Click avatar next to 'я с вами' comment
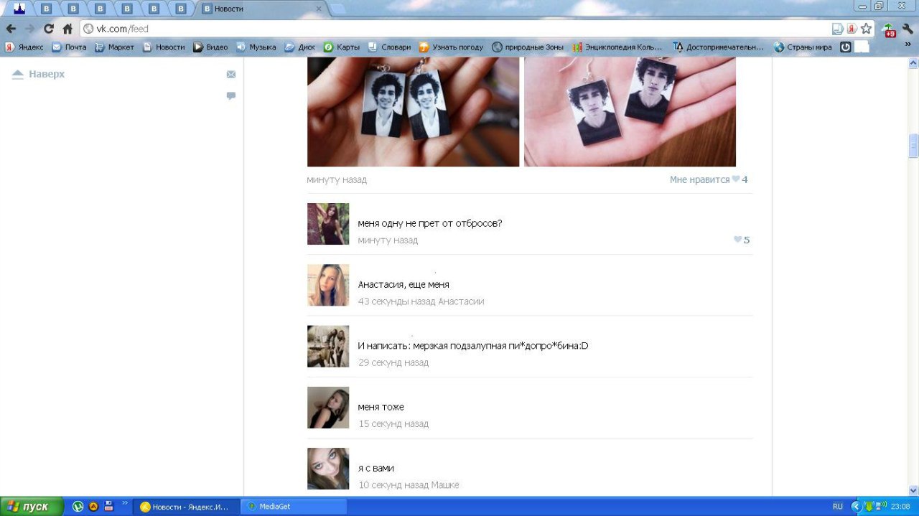Image resolution: width=919 pixels, height=516 pixels. [x=328, y=469]
